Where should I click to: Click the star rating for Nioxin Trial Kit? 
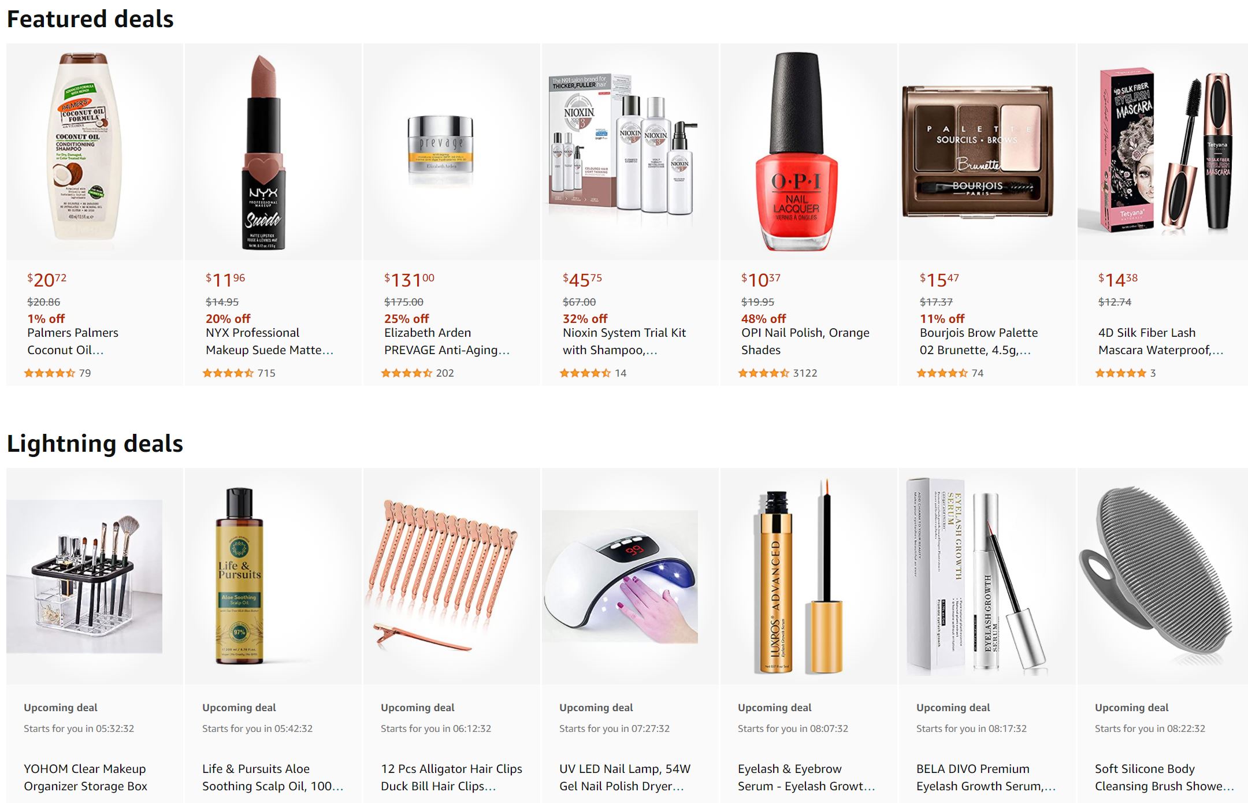(x=585, y=373)
